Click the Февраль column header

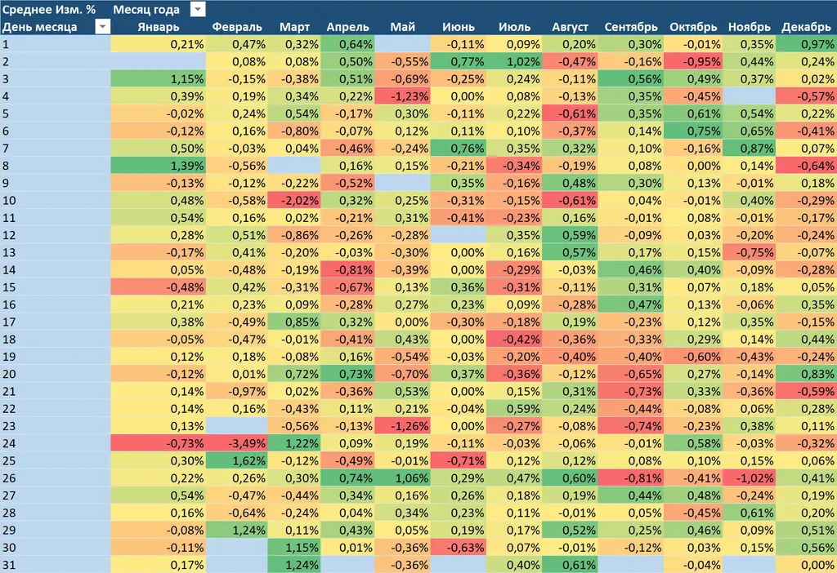237,27
